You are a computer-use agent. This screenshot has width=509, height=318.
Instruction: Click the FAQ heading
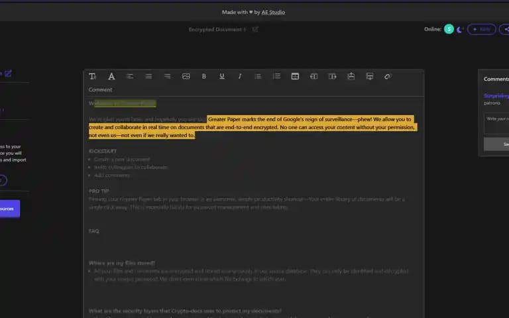pos(94,231)
